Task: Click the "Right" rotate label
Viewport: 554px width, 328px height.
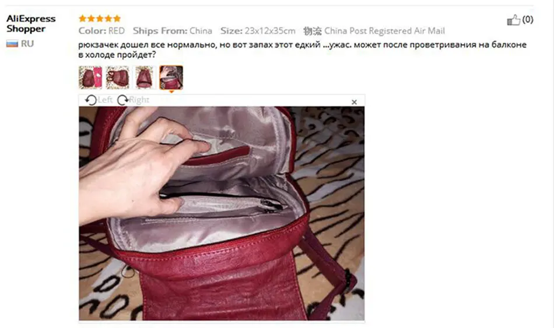Action: (139, 100)
